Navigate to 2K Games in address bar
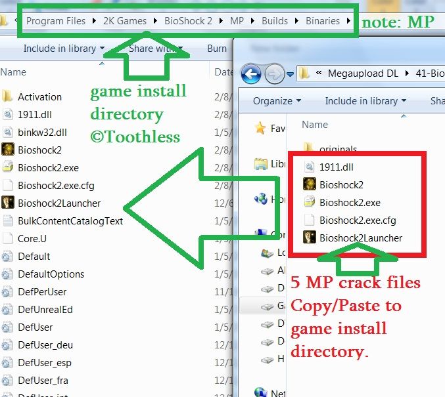Image resolution: width=445 pixels, height=397 pixels. (x=125, y=21)
